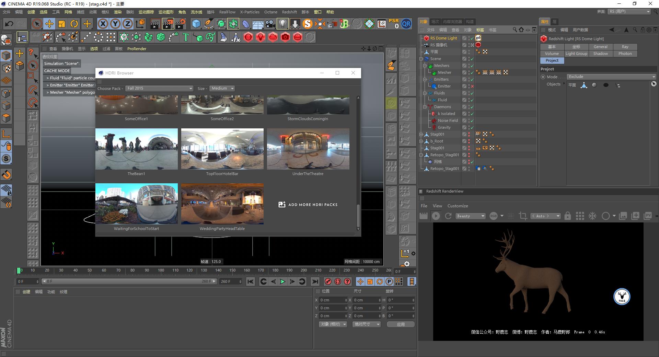The image size is (659, 357).
Task: Click the light bulb Light object icon
Action: (282, 24)
